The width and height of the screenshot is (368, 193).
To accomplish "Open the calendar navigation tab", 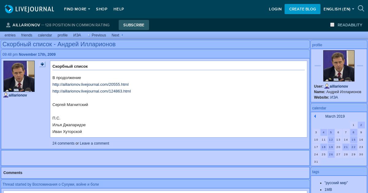I will coord(45,35).
